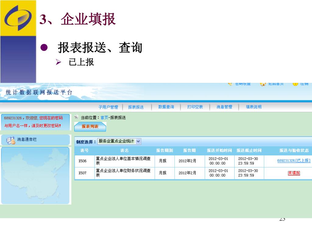
Task: Click the 当前位置 star icon
Action: point(76,117)
